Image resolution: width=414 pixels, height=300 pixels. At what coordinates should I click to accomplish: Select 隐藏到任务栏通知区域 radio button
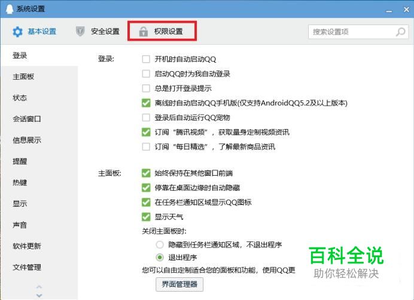point(160,244)
